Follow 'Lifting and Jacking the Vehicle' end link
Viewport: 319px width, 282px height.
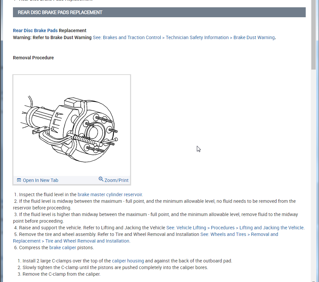click(271, 228)
